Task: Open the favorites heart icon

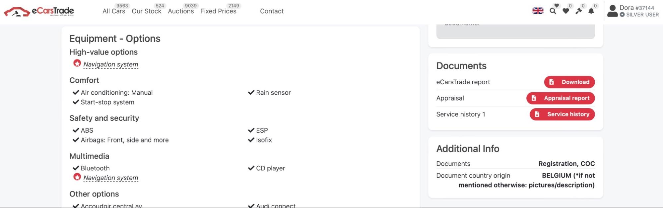Action: tap(566, 11)
